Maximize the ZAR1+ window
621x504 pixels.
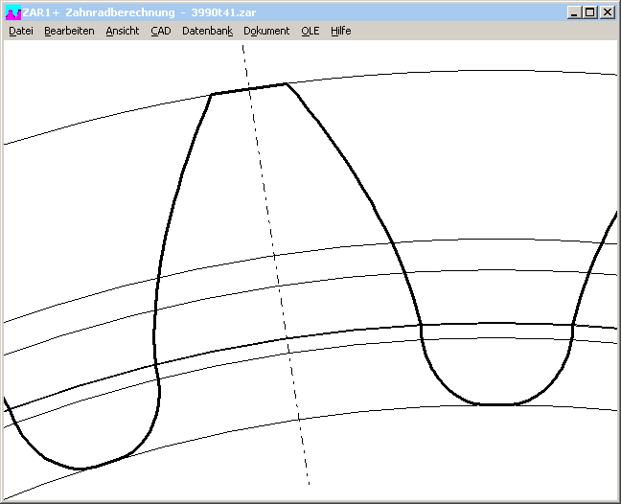[x=589, y=12]
